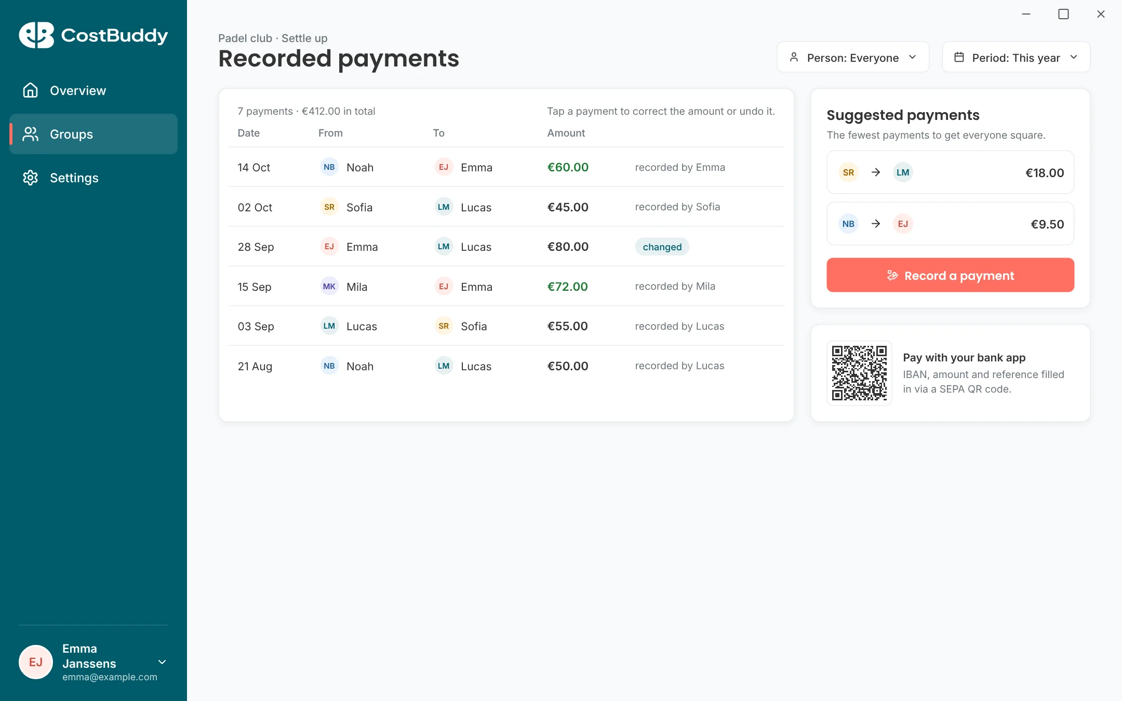Select the suggested €18.00 payment card
1122x701 pixels.
tap(950, 172)
